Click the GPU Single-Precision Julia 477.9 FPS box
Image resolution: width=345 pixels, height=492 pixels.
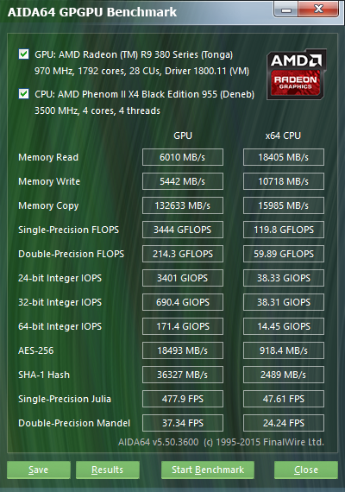point(183,399)
